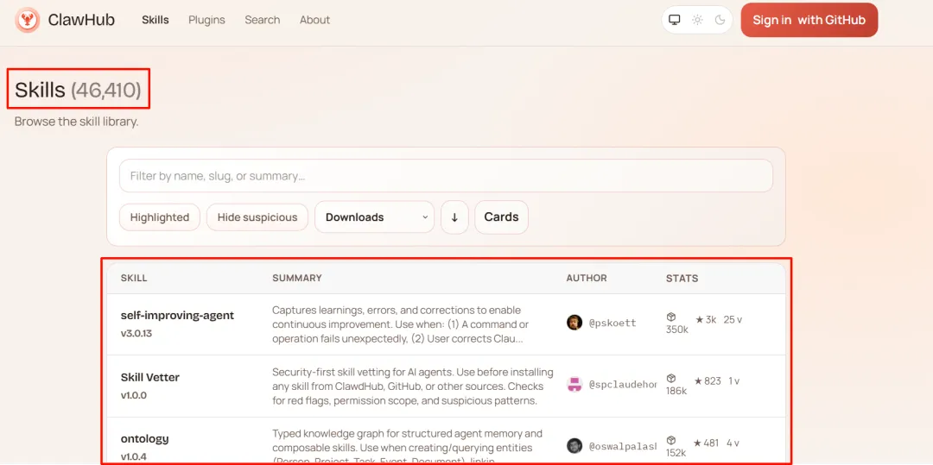Click the 4 v versions count
Viewport: 933px width, 465px height.
733,443
